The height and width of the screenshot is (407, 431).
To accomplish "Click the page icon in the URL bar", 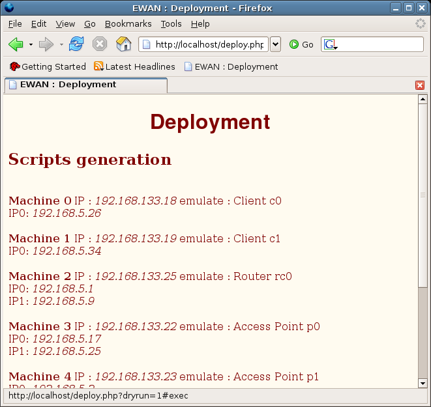I will (x=147, y=44).
